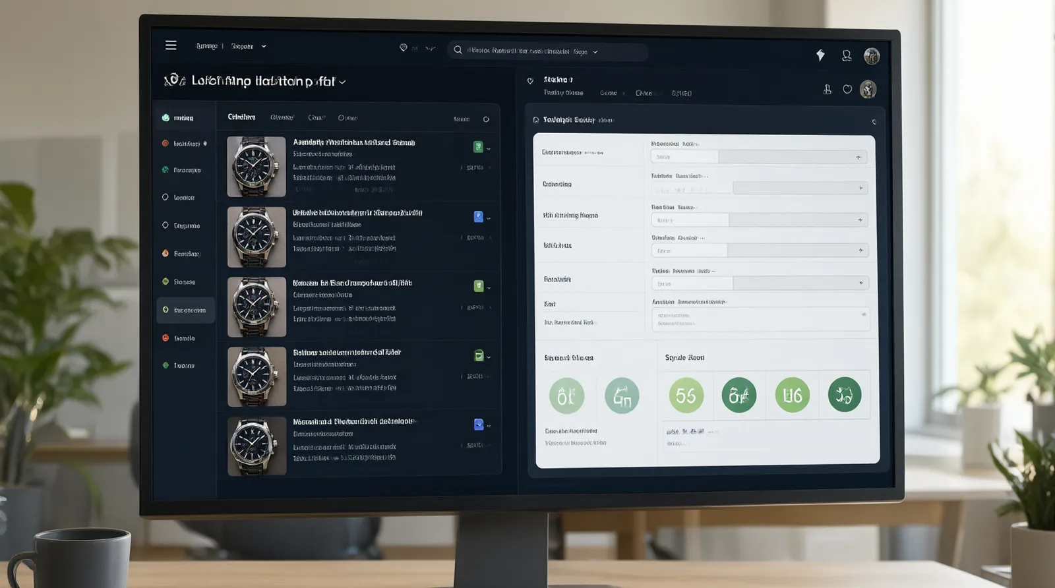Image resolution: width=1055 pixels, height=588 pixels.
Task: Focus the large text area at the form bottom
Action: coord(761,320)
